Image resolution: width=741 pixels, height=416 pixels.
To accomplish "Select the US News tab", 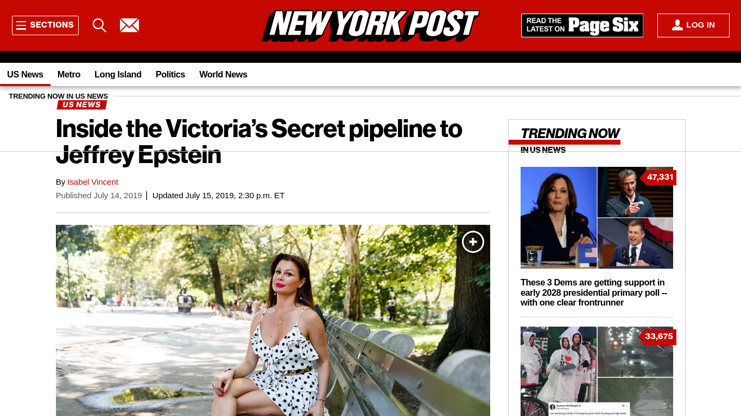I will click(x=25, y=75).
